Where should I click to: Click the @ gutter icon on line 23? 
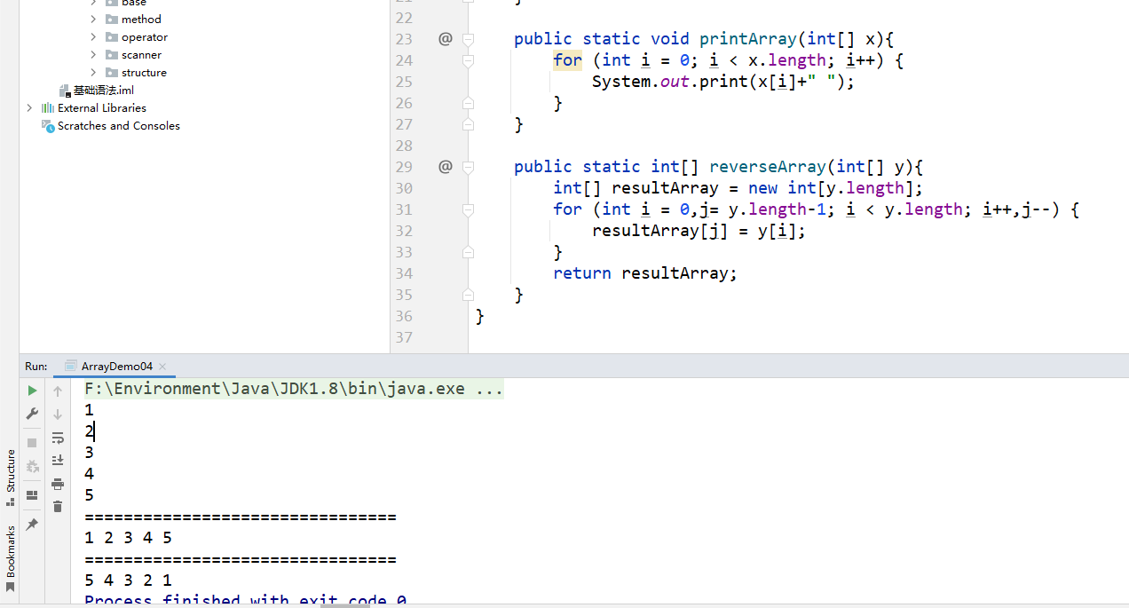click(x=446, y=38)
